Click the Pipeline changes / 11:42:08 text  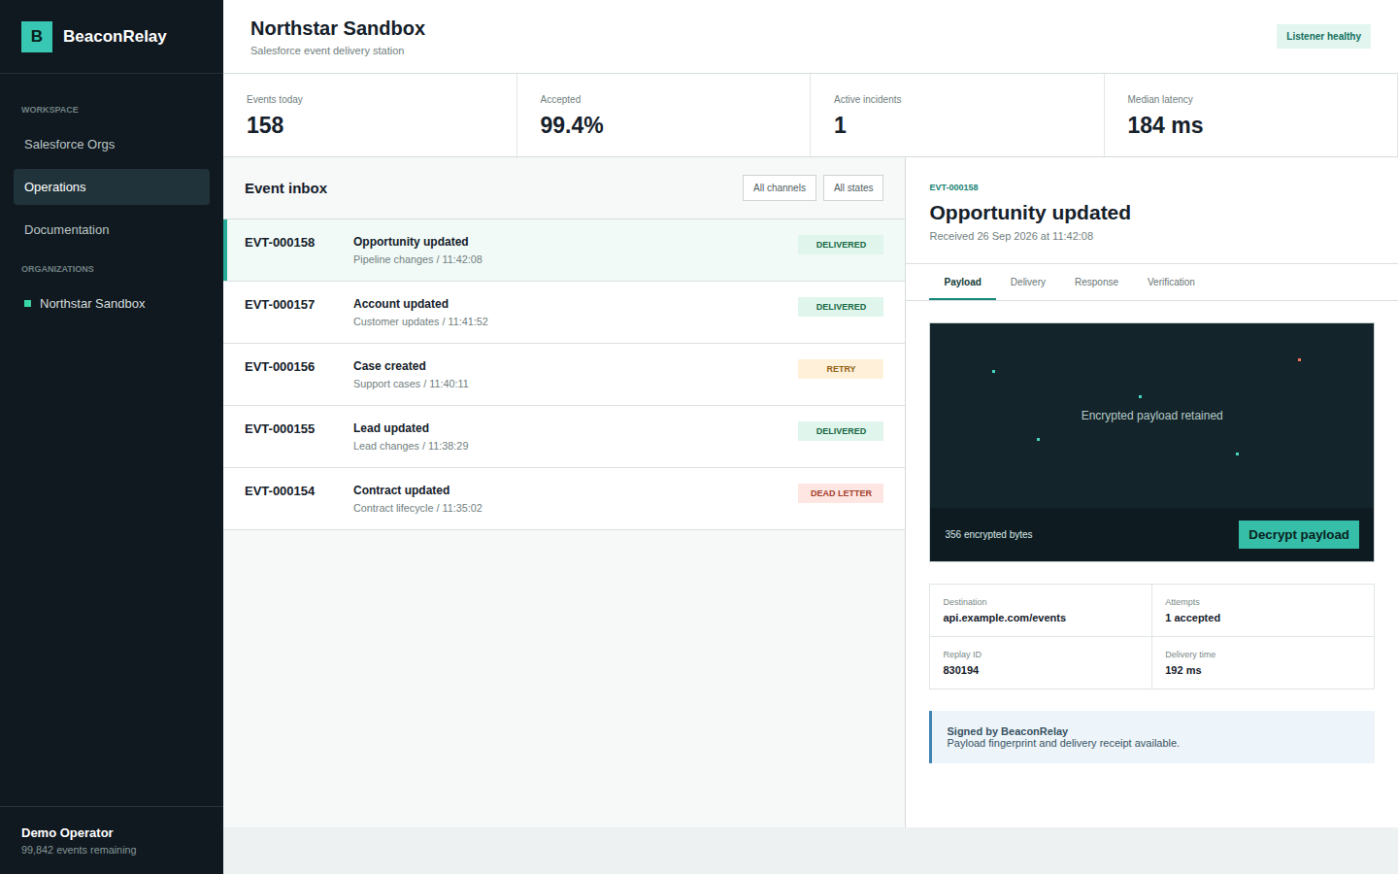click(x=417, y=259)
